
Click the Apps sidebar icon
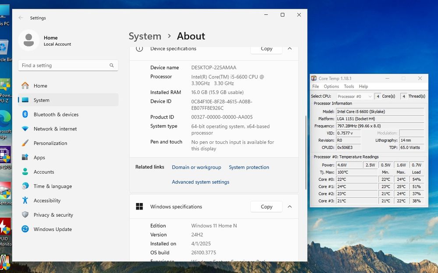(25, 157)
